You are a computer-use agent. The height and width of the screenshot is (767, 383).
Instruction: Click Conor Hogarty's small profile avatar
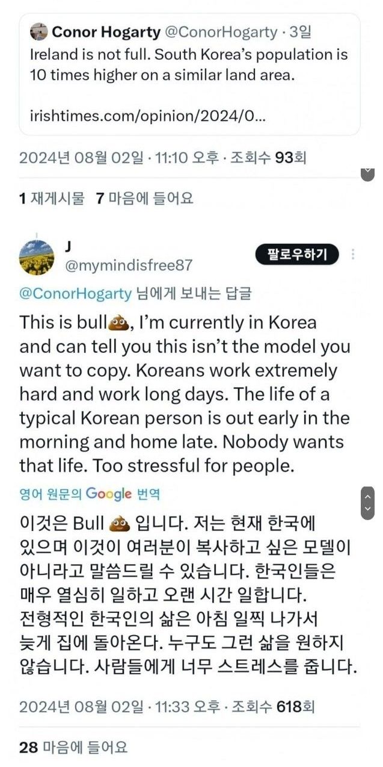coord(39,31)
